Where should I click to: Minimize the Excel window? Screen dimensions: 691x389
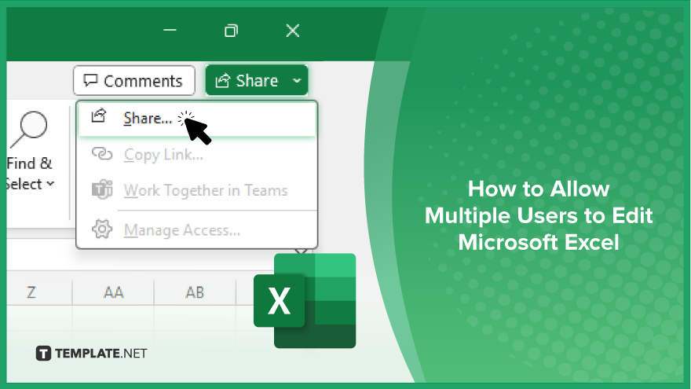tap(170, 31)
